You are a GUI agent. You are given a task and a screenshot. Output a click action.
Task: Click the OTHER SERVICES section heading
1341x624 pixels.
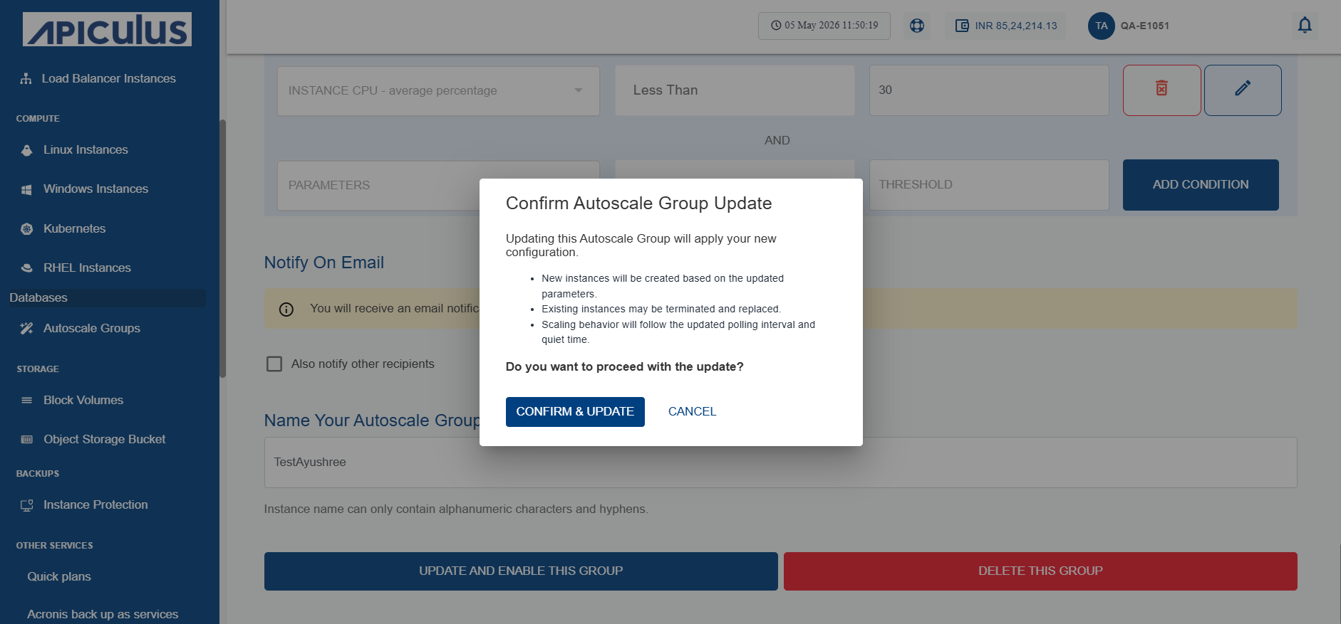(x=55, y=546)
